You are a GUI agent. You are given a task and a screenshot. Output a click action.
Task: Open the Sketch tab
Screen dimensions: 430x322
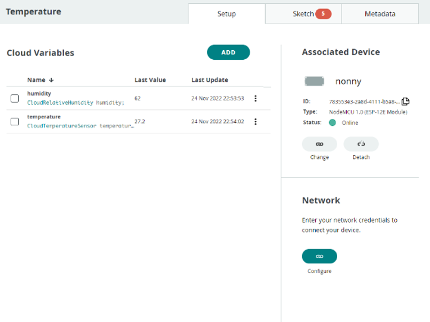click(x=303, y=14)
